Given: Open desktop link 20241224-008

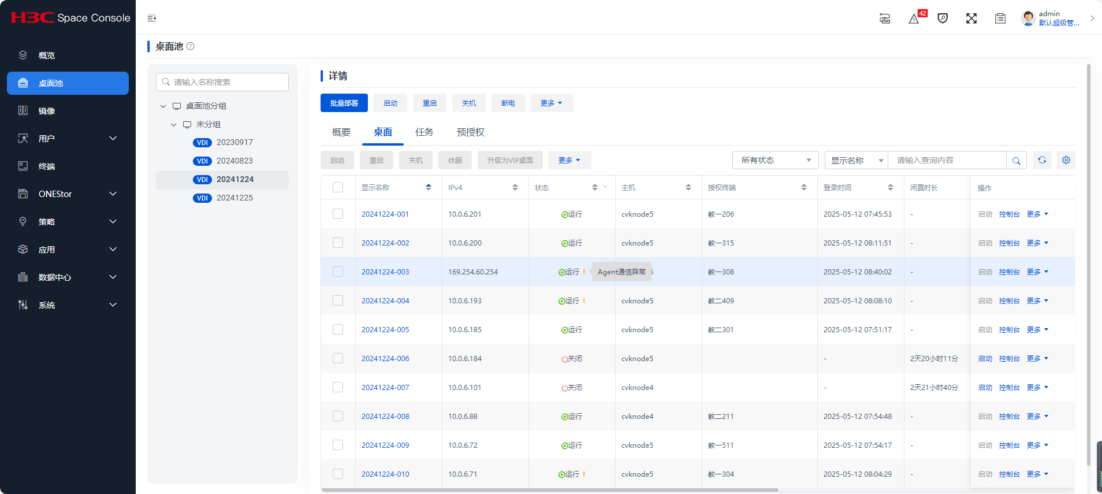Looking at the screenshot, I should click(385, 416).
